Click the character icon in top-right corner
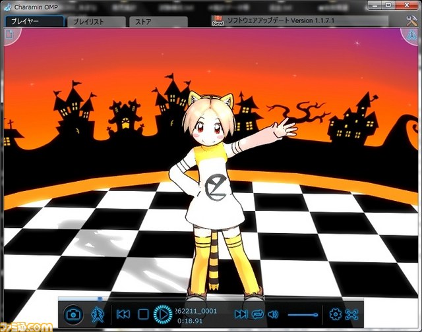 click(411, 36)
